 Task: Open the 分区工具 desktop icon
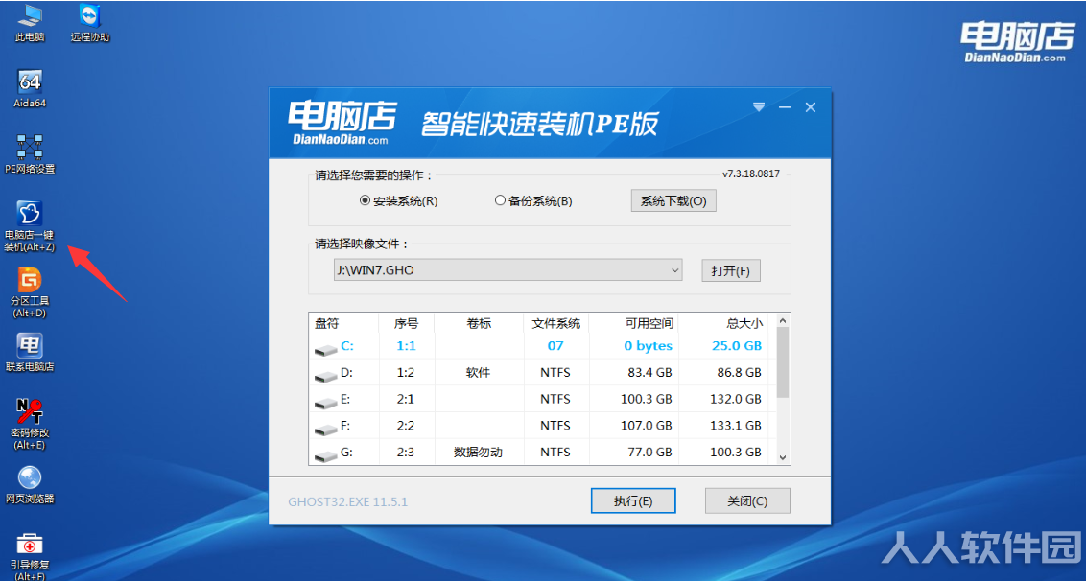tap(30, 292)
